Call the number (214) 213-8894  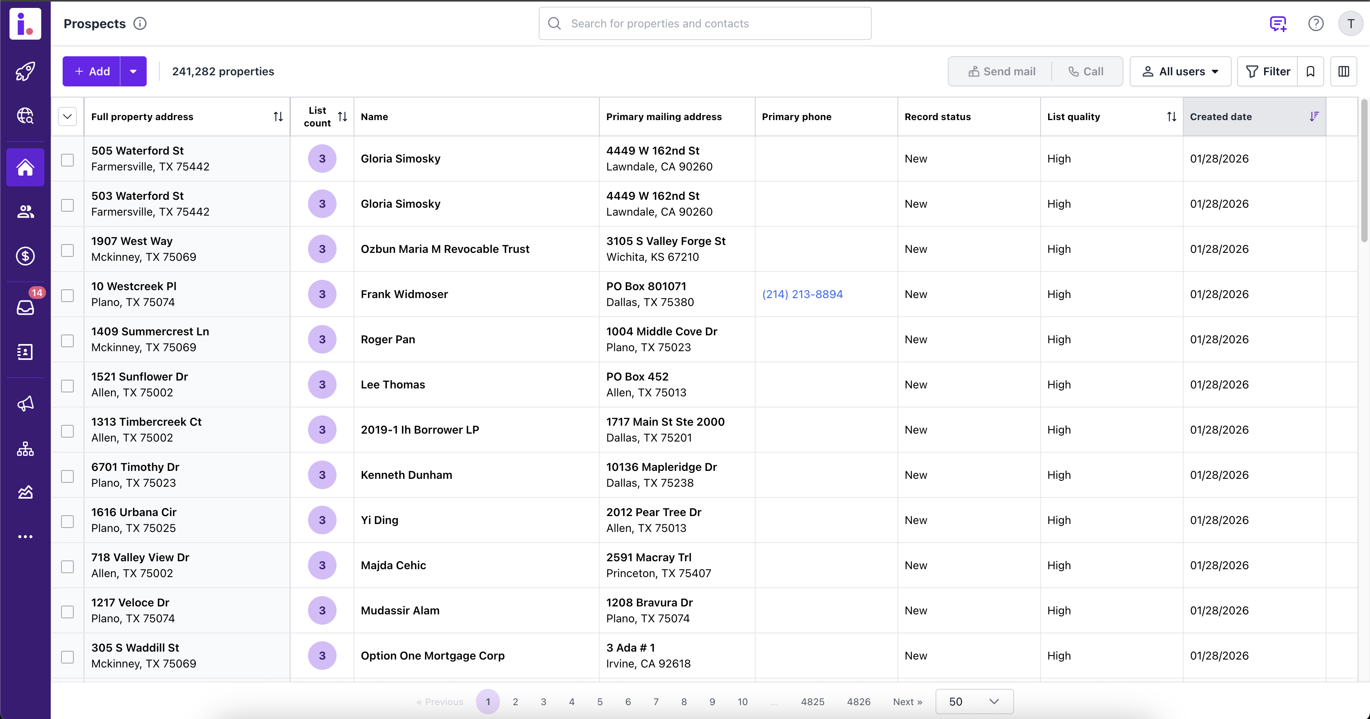[x=802, y=294]
